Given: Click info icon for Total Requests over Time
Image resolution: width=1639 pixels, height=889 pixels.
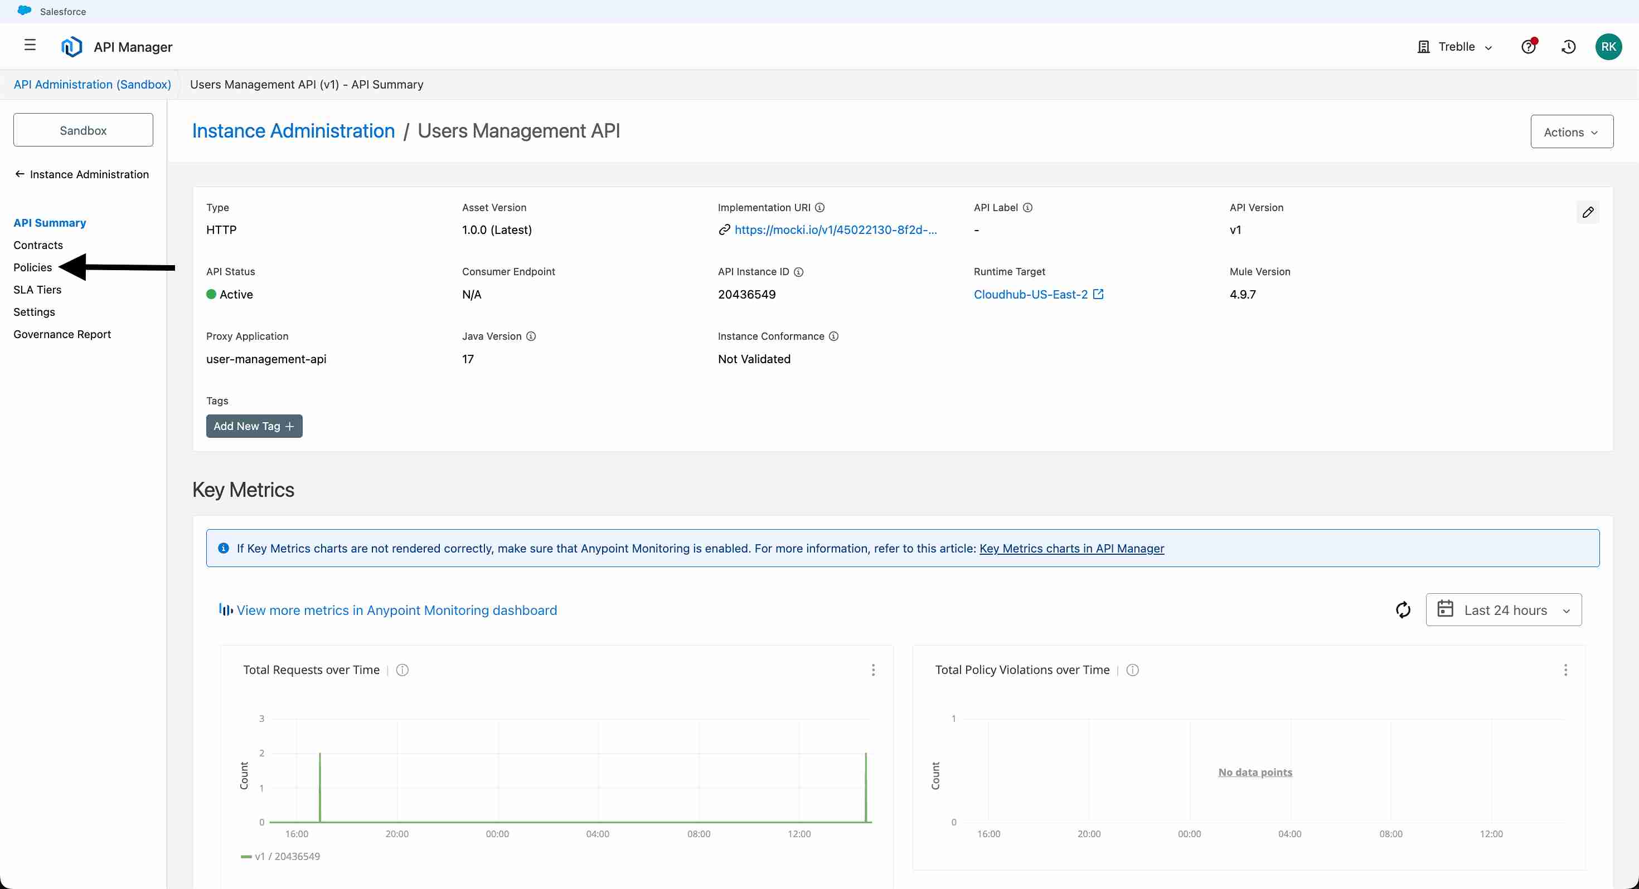Looking at the screenshot, I should [402, 670].
